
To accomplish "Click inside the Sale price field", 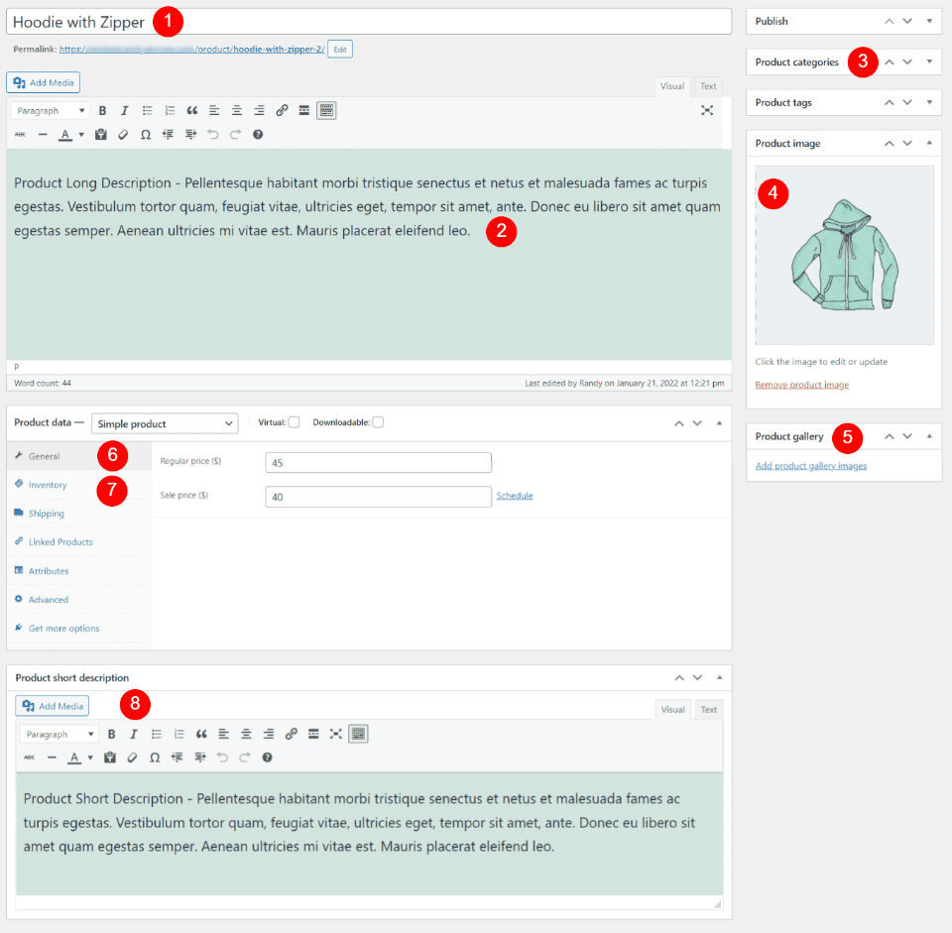I will (377, 496).
